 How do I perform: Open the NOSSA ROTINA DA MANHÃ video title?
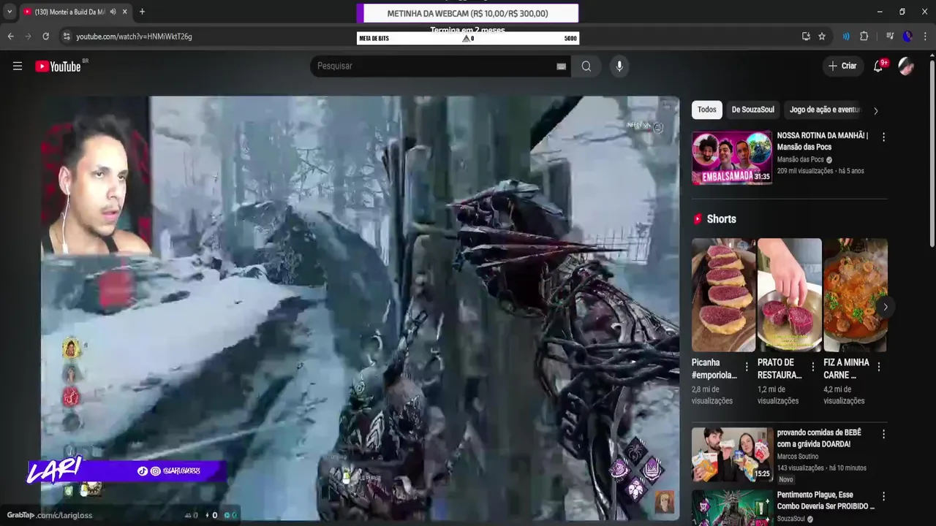pos(822,141)
